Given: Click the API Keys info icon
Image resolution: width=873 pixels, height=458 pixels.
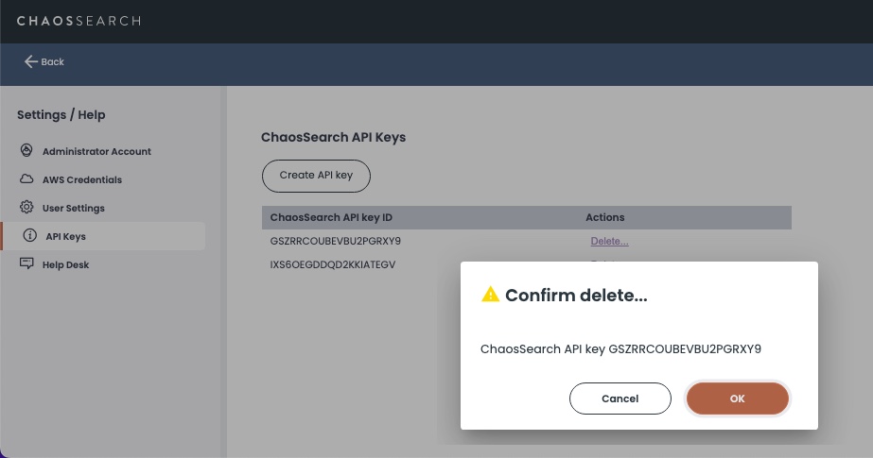Looking at the screenshot, I should pyautogui.click(x=29, y=236).
